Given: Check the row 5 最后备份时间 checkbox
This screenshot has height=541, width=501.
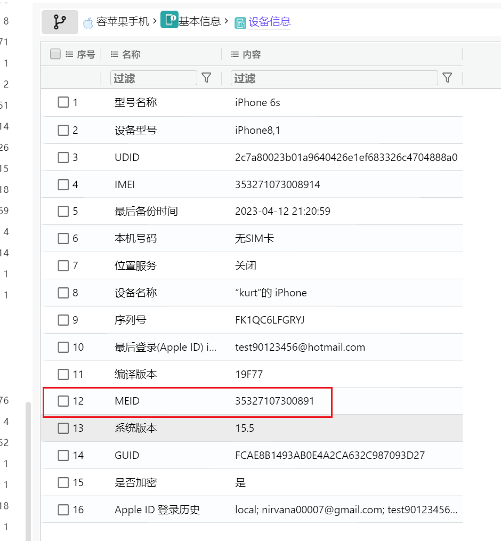Looking at the screenshot, I should 63,211.
